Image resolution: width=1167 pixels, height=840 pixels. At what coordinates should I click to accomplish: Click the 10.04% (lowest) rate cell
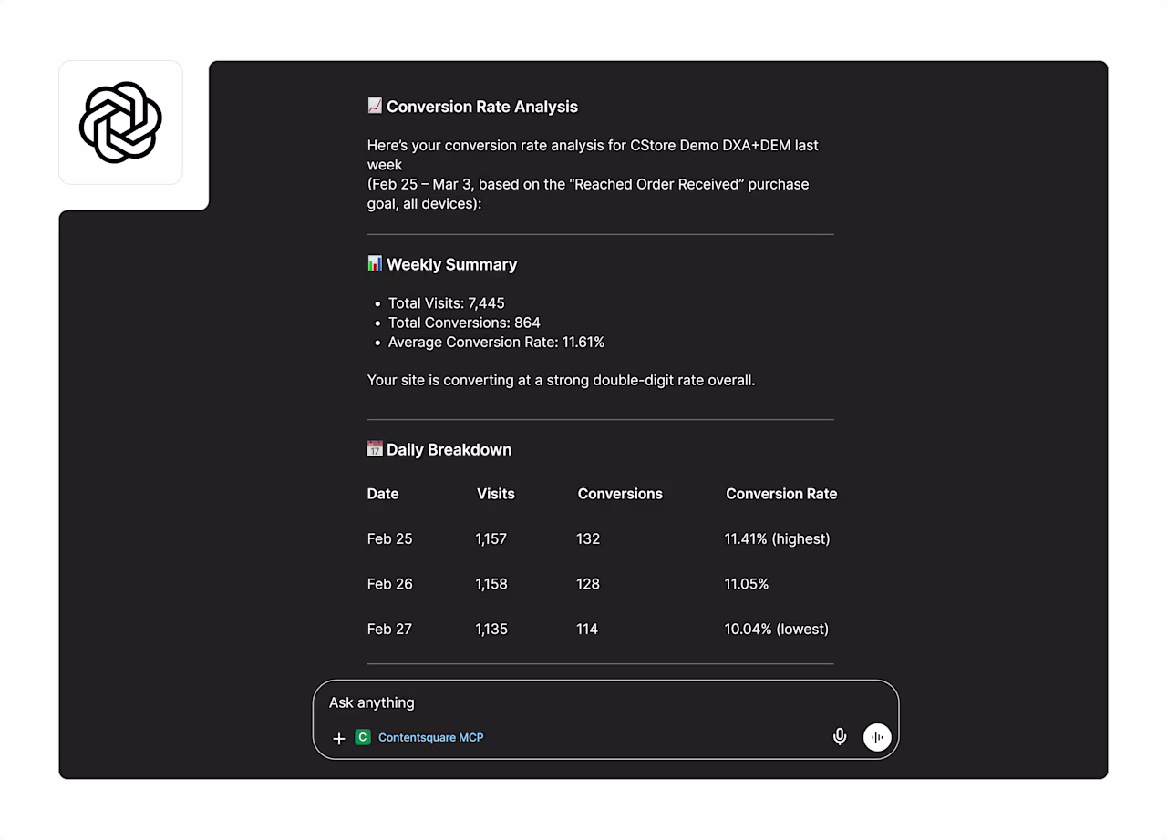point(777,629)
